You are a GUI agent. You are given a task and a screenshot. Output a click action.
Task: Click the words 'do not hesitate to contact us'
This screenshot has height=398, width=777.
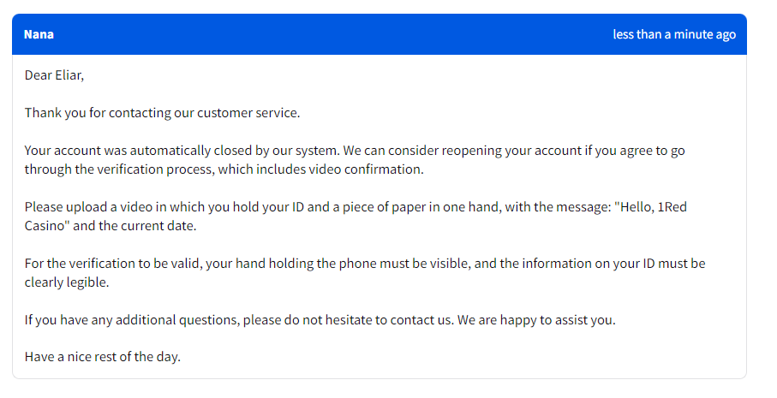(x=362, y=320)
